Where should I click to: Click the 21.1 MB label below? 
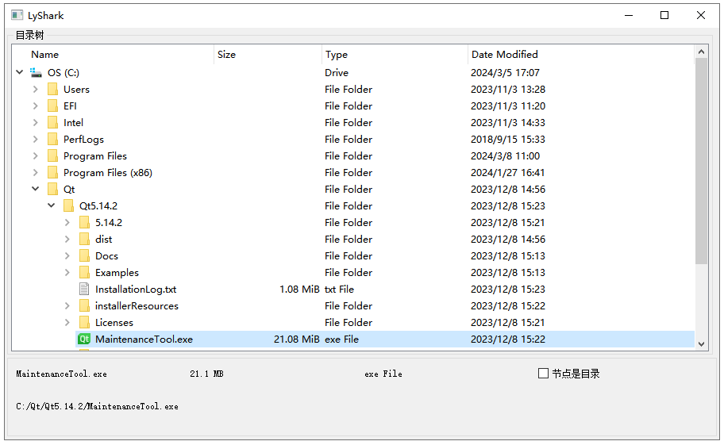coord(206,374)
